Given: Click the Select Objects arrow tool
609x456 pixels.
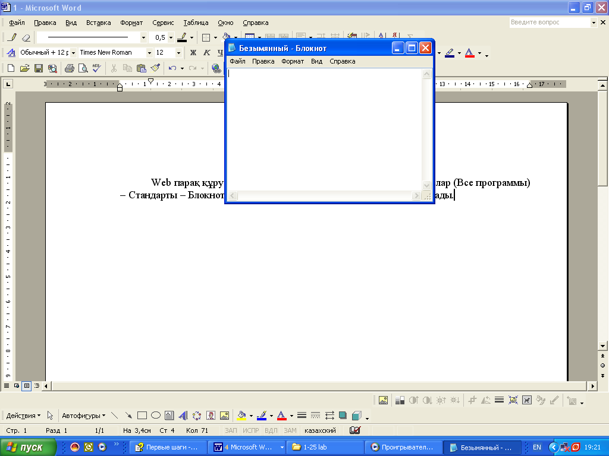Looking at the screenshot, I should 50,415.
